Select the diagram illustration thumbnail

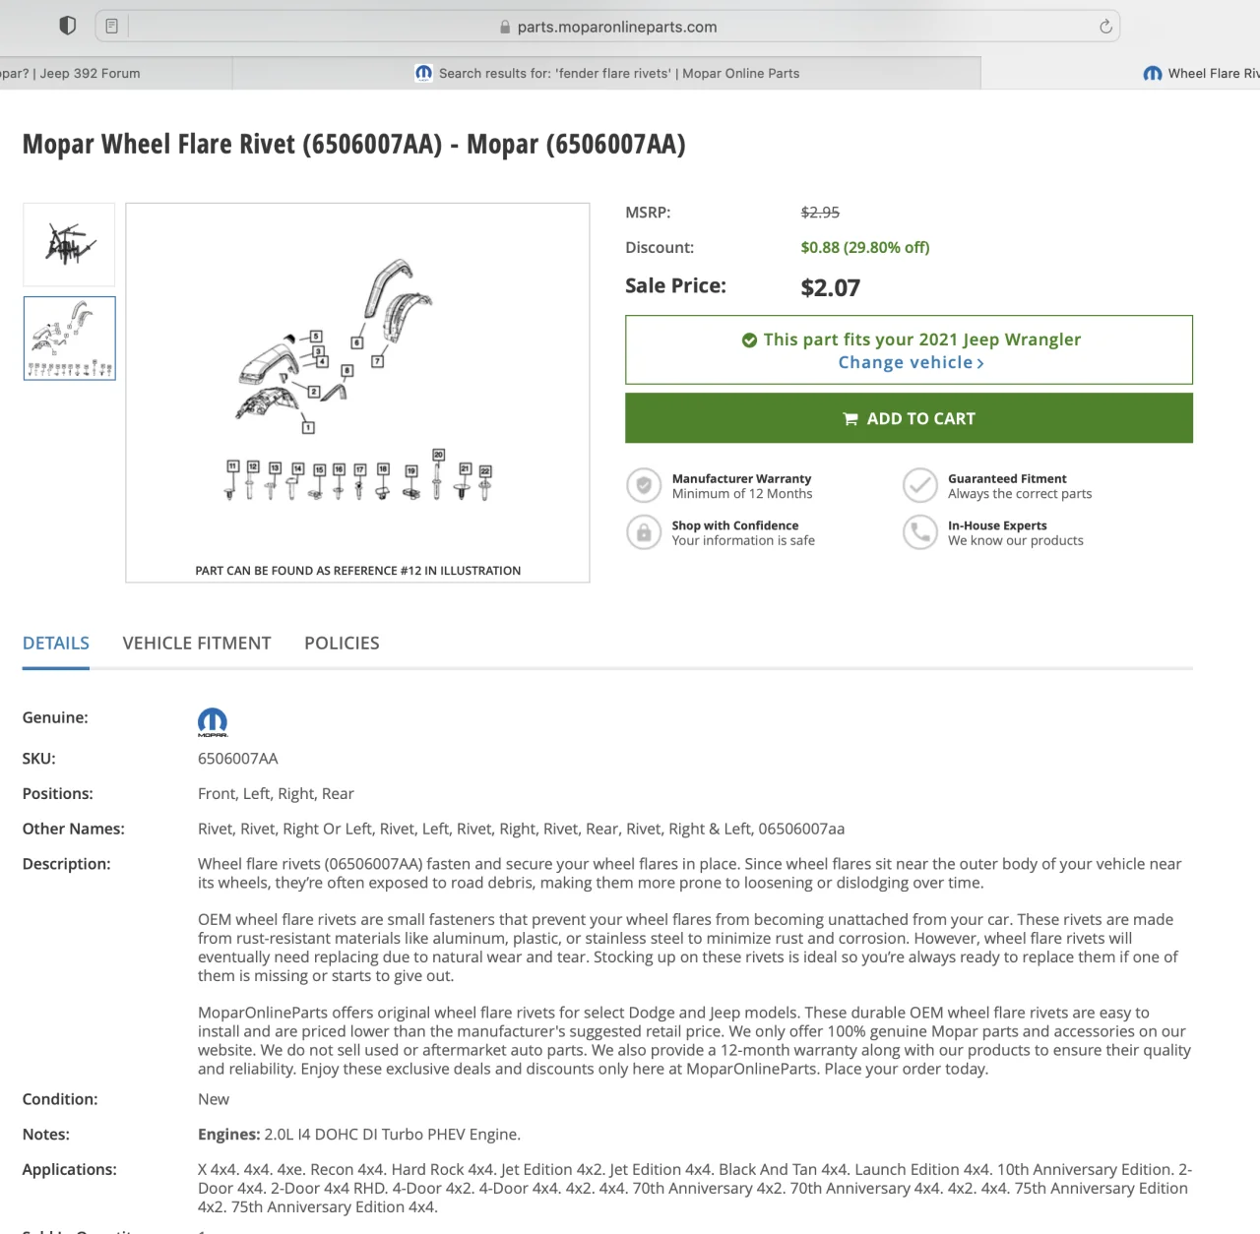click(69, 339)
